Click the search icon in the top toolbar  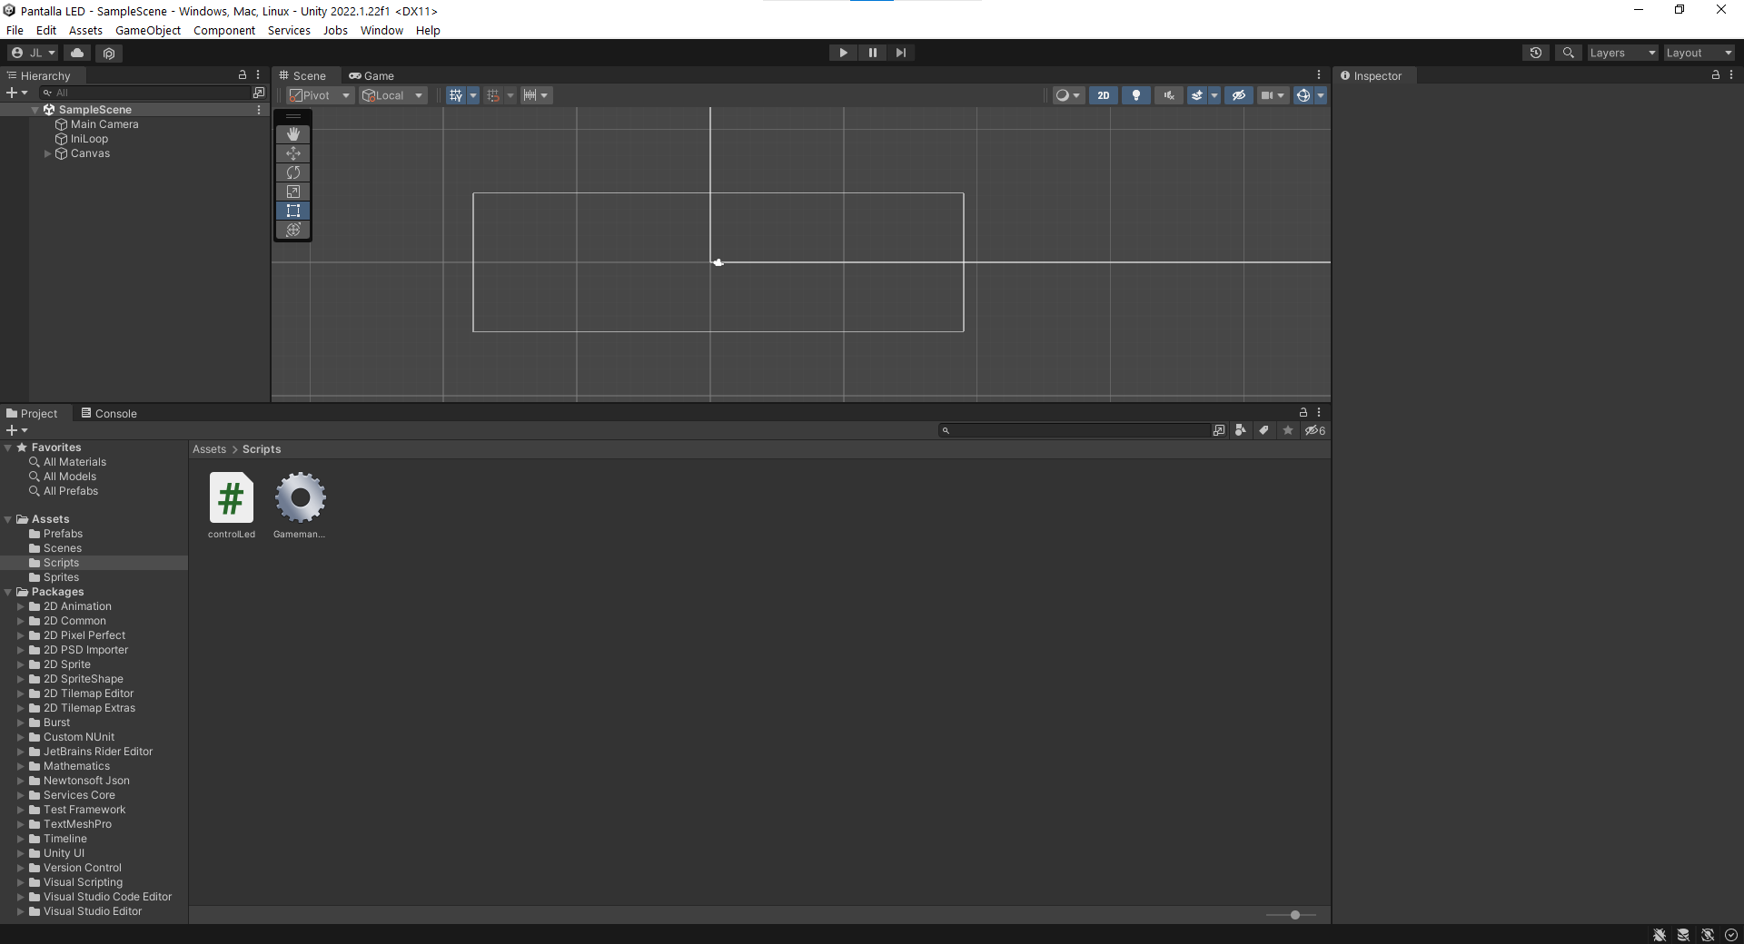1569,53
